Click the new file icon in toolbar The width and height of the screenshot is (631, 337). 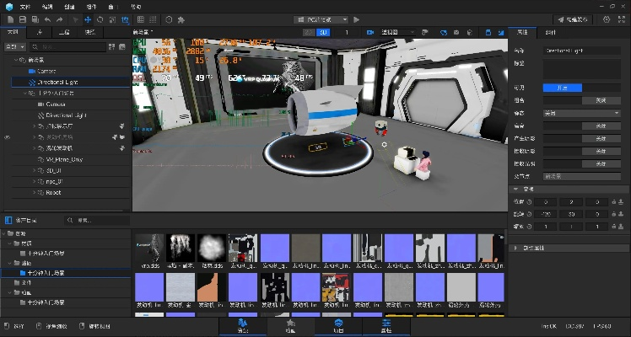[x=8, y=19]
